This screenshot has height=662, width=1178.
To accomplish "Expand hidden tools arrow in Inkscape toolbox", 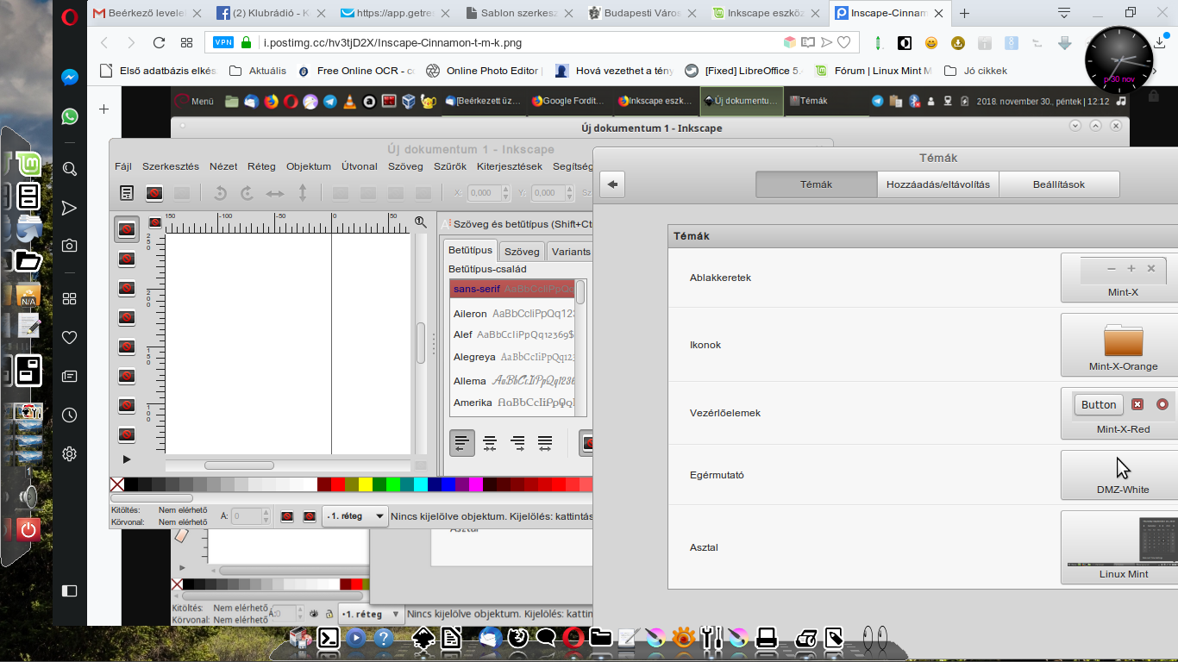I will pyautogui.click(x=127, y=459).
